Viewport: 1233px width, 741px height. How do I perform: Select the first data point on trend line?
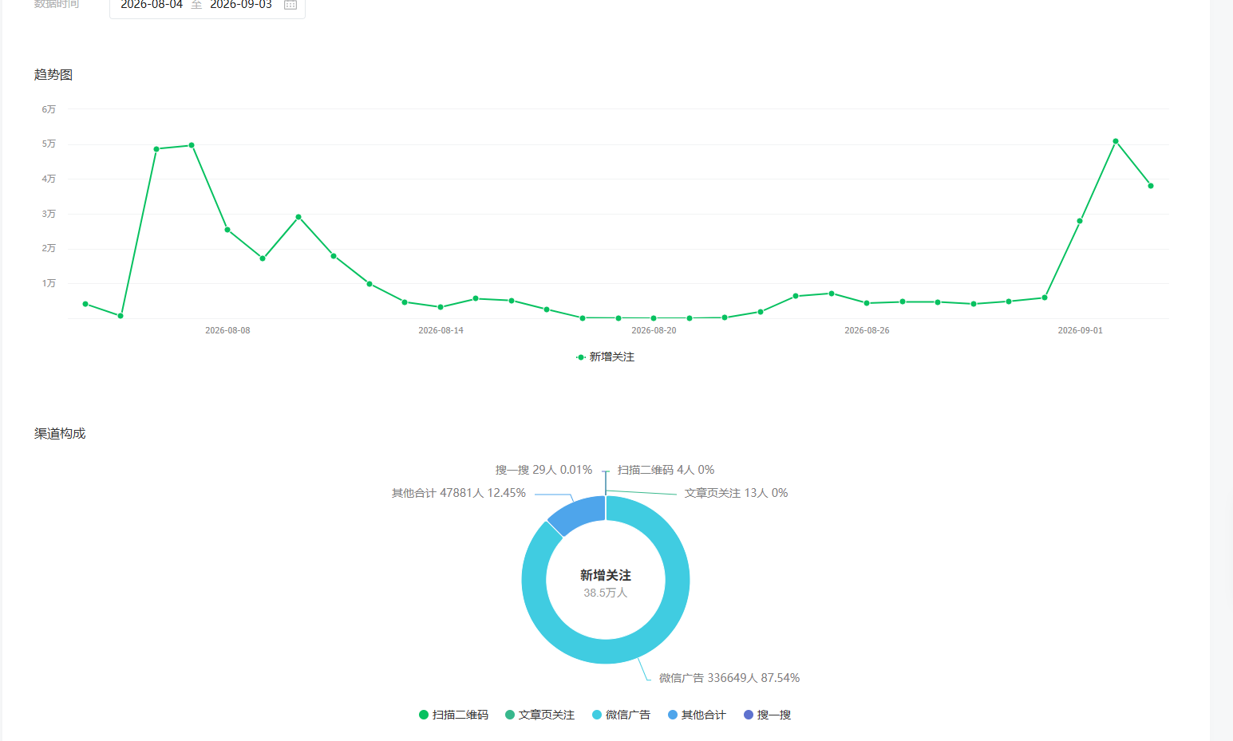[85, 304]
